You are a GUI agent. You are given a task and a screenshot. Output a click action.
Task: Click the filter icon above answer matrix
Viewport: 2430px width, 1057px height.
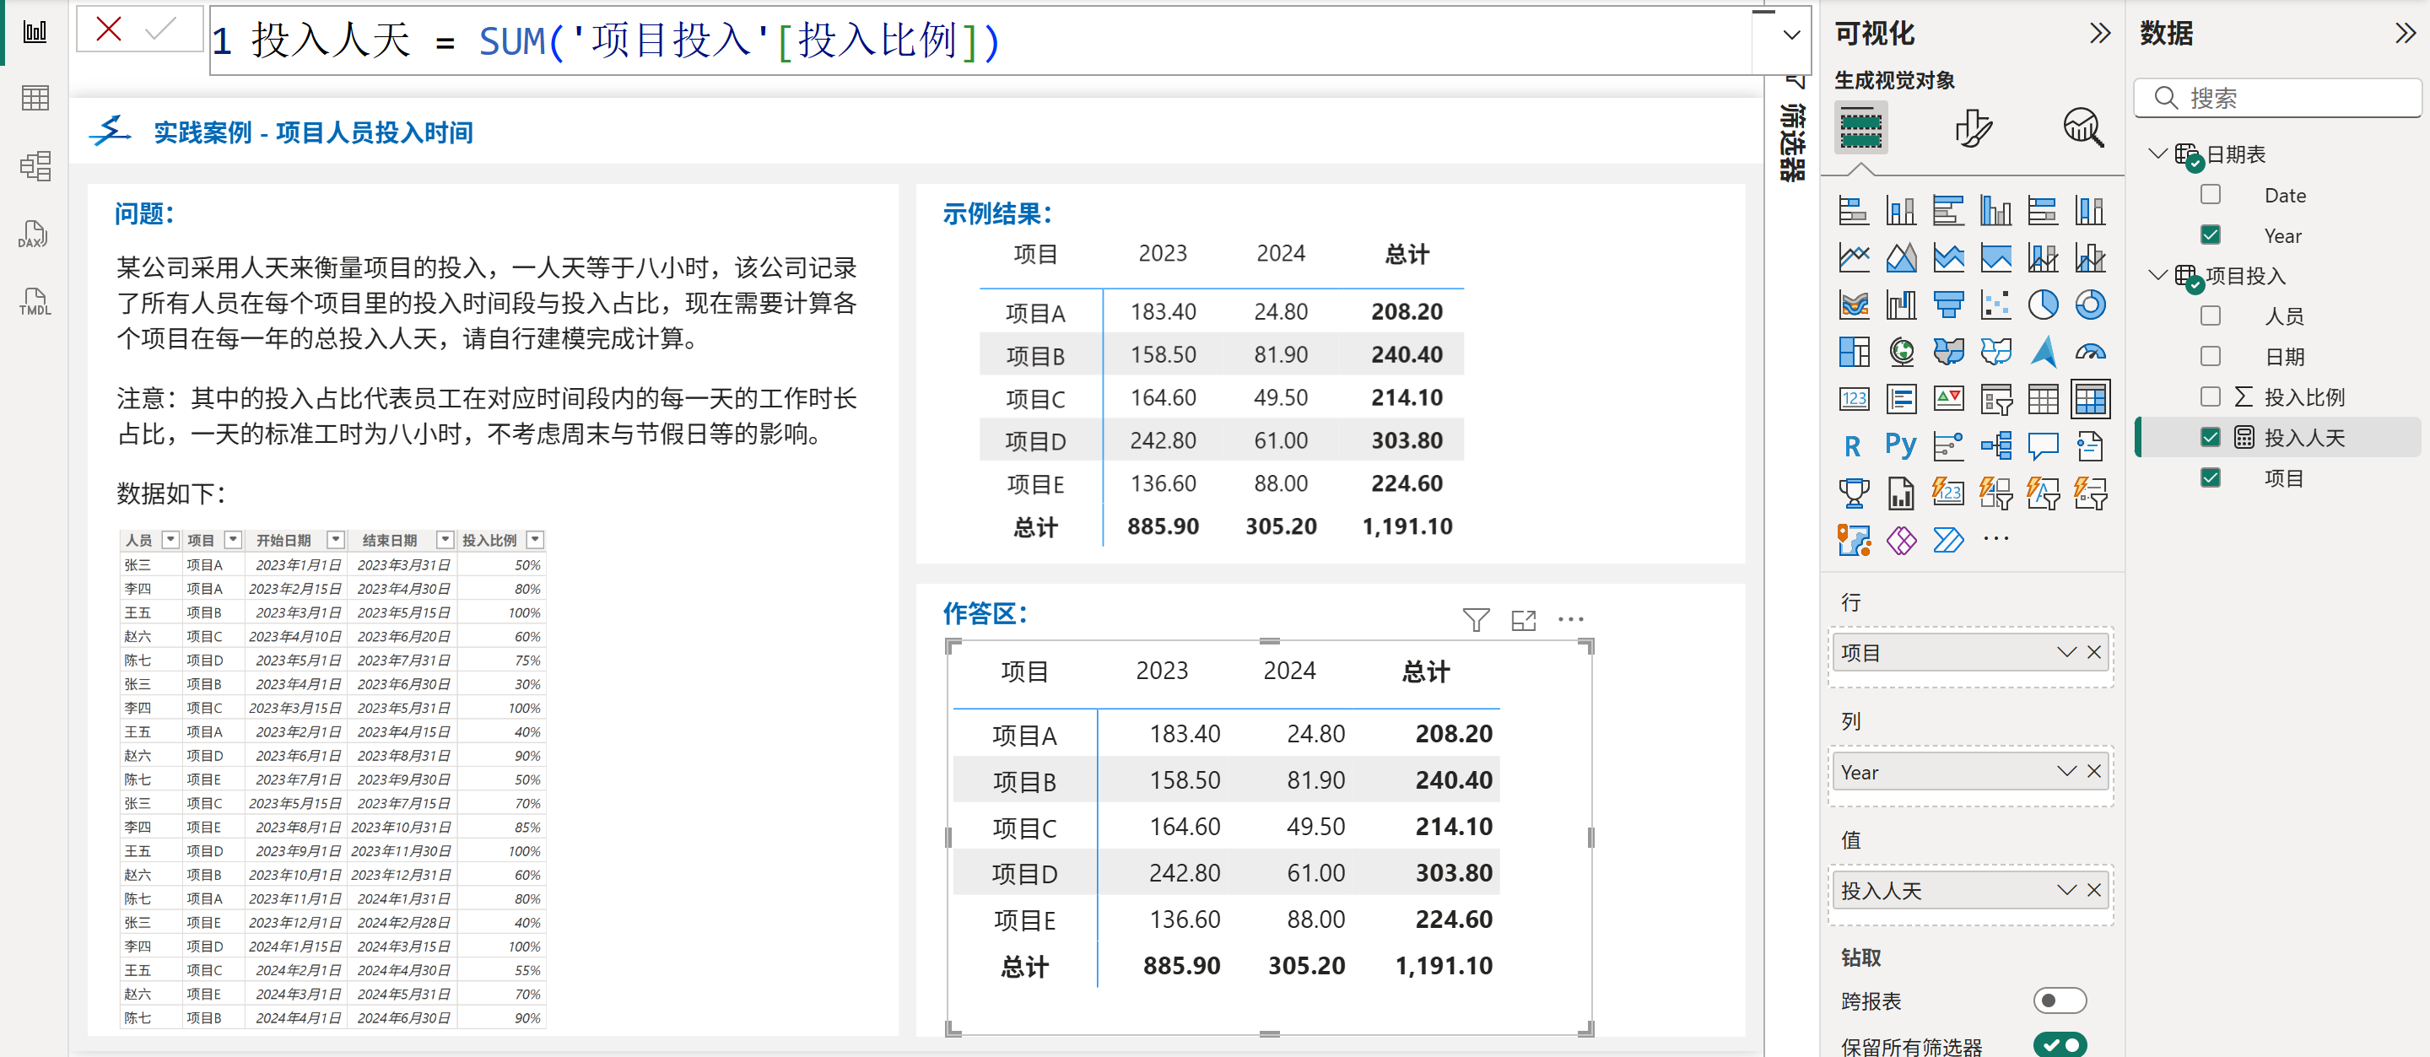click(x=1476, y=619)
